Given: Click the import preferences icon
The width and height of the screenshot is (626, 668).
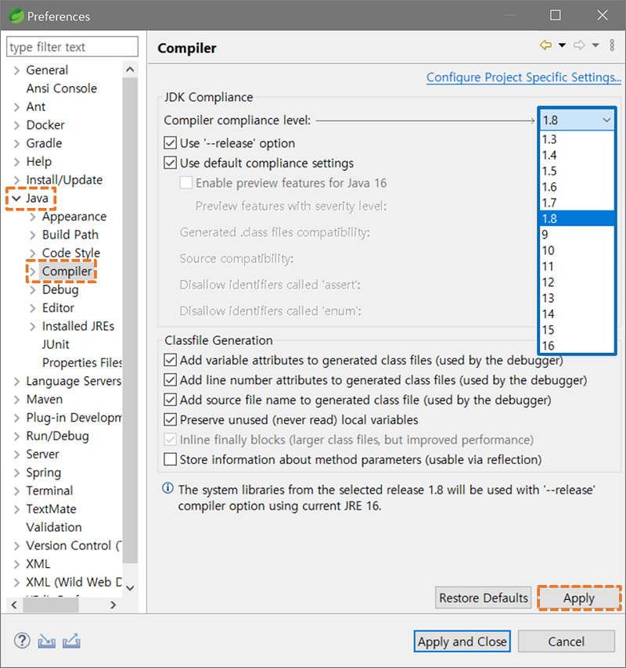Looking at the screenshot, I should (46, 641).
